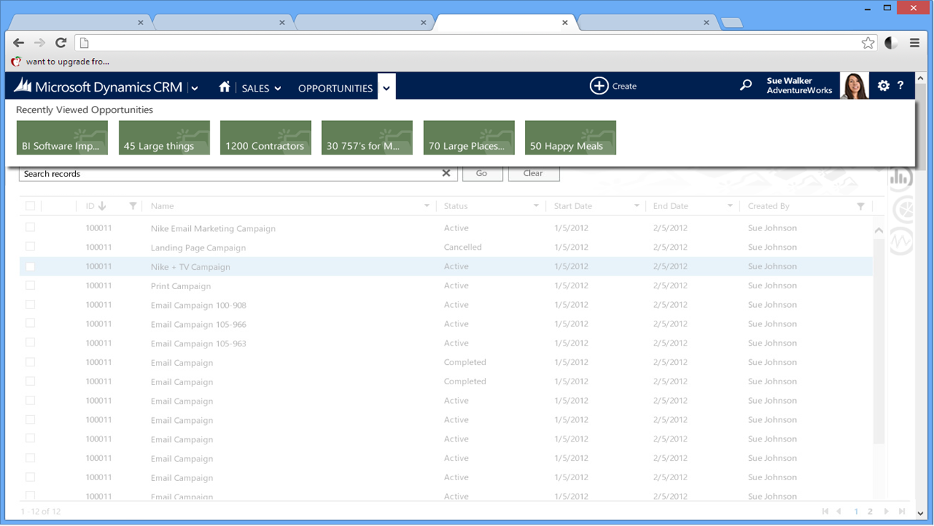Click the bar chart icon in right sidebar
934x526 pixels.
click(x=900, y=179)
